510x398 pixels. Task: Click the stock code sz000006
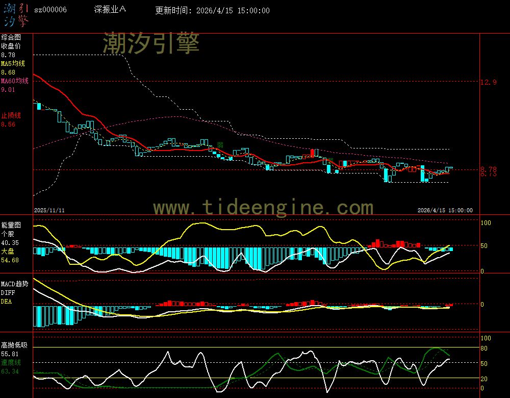50,10
